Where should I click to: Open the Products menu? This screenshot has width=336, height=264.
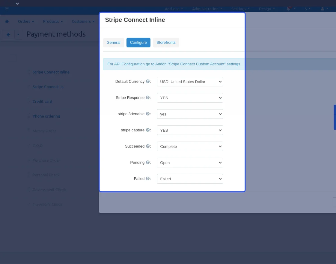(x=53, y=21)
